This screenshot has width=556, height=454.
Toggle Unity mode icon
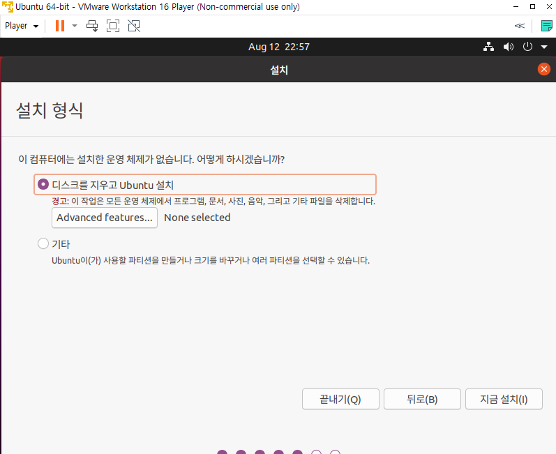(x=134, y=26)
